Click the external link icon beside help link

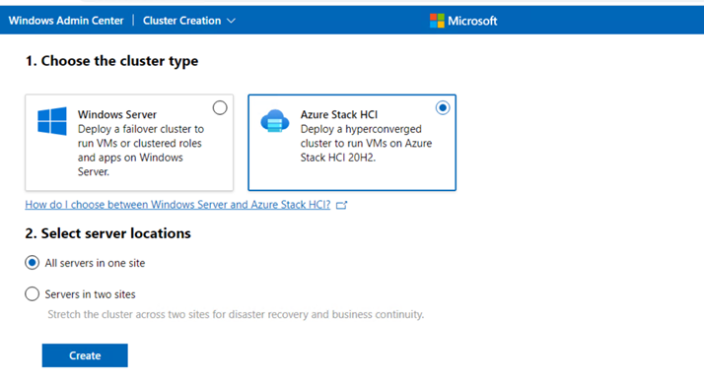pos(342,205)
